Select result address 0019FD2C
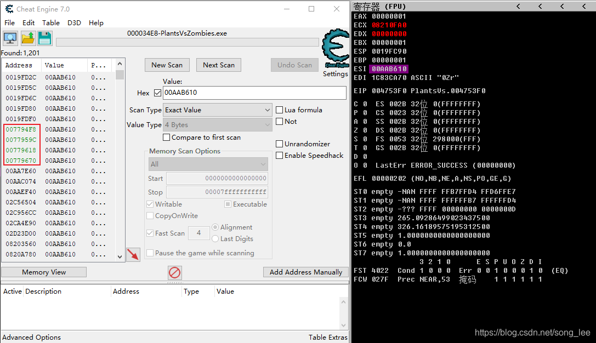The image size is (596, 343). point(21,77)
